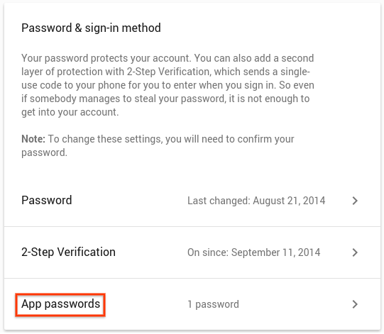Click the "Your password protects your account" sentence
This screenshot has width=384, height=334.
[x=106, y=58]
